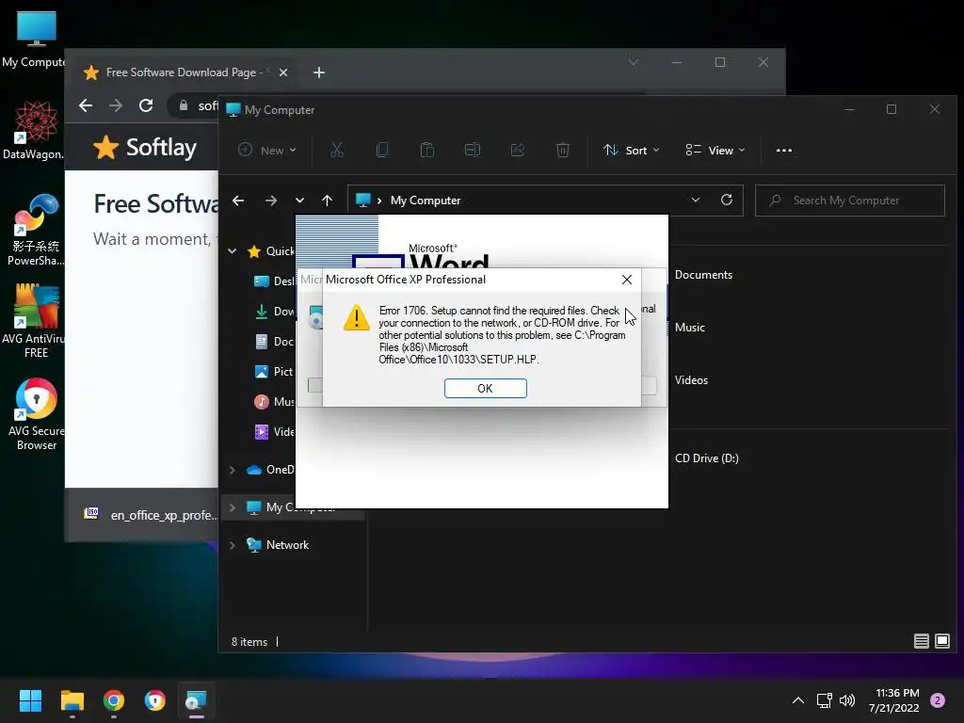Screen dimensions: 964x723
Task: Open My Computer desktop shortcut
Action: [x=36, y=39]
